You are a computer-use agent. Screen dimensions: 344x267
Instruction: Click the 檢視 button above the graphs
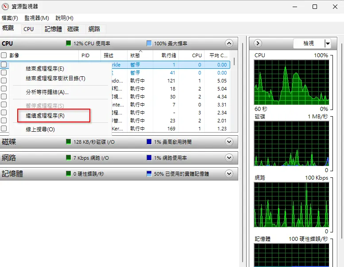pyautogui.click(x=309, y=43)
